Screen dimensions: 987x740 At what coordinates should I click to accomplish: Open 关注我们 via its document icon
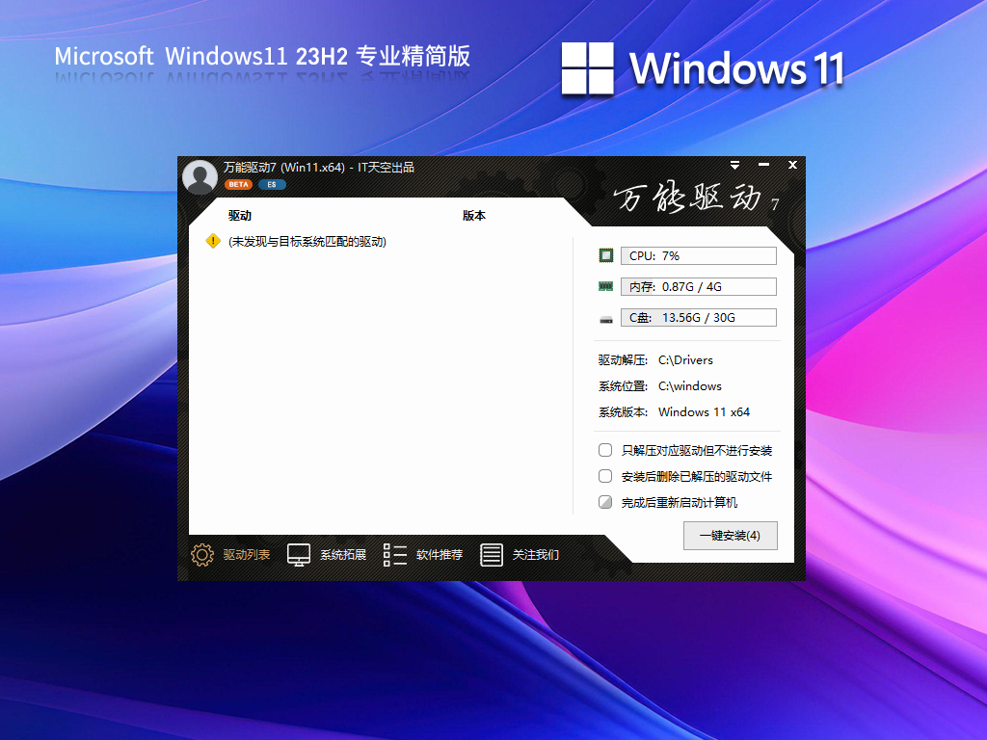click(x=493, y=554)
